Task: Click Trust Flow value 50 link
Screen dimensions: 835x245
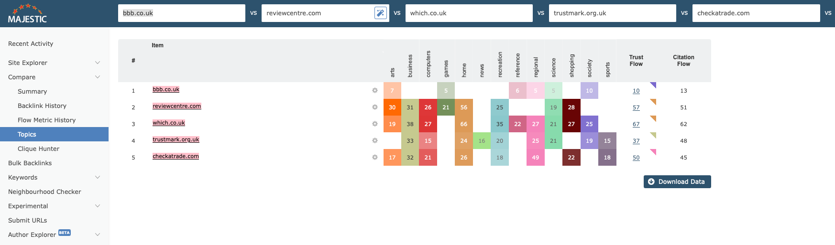Action: coord(636,158)
